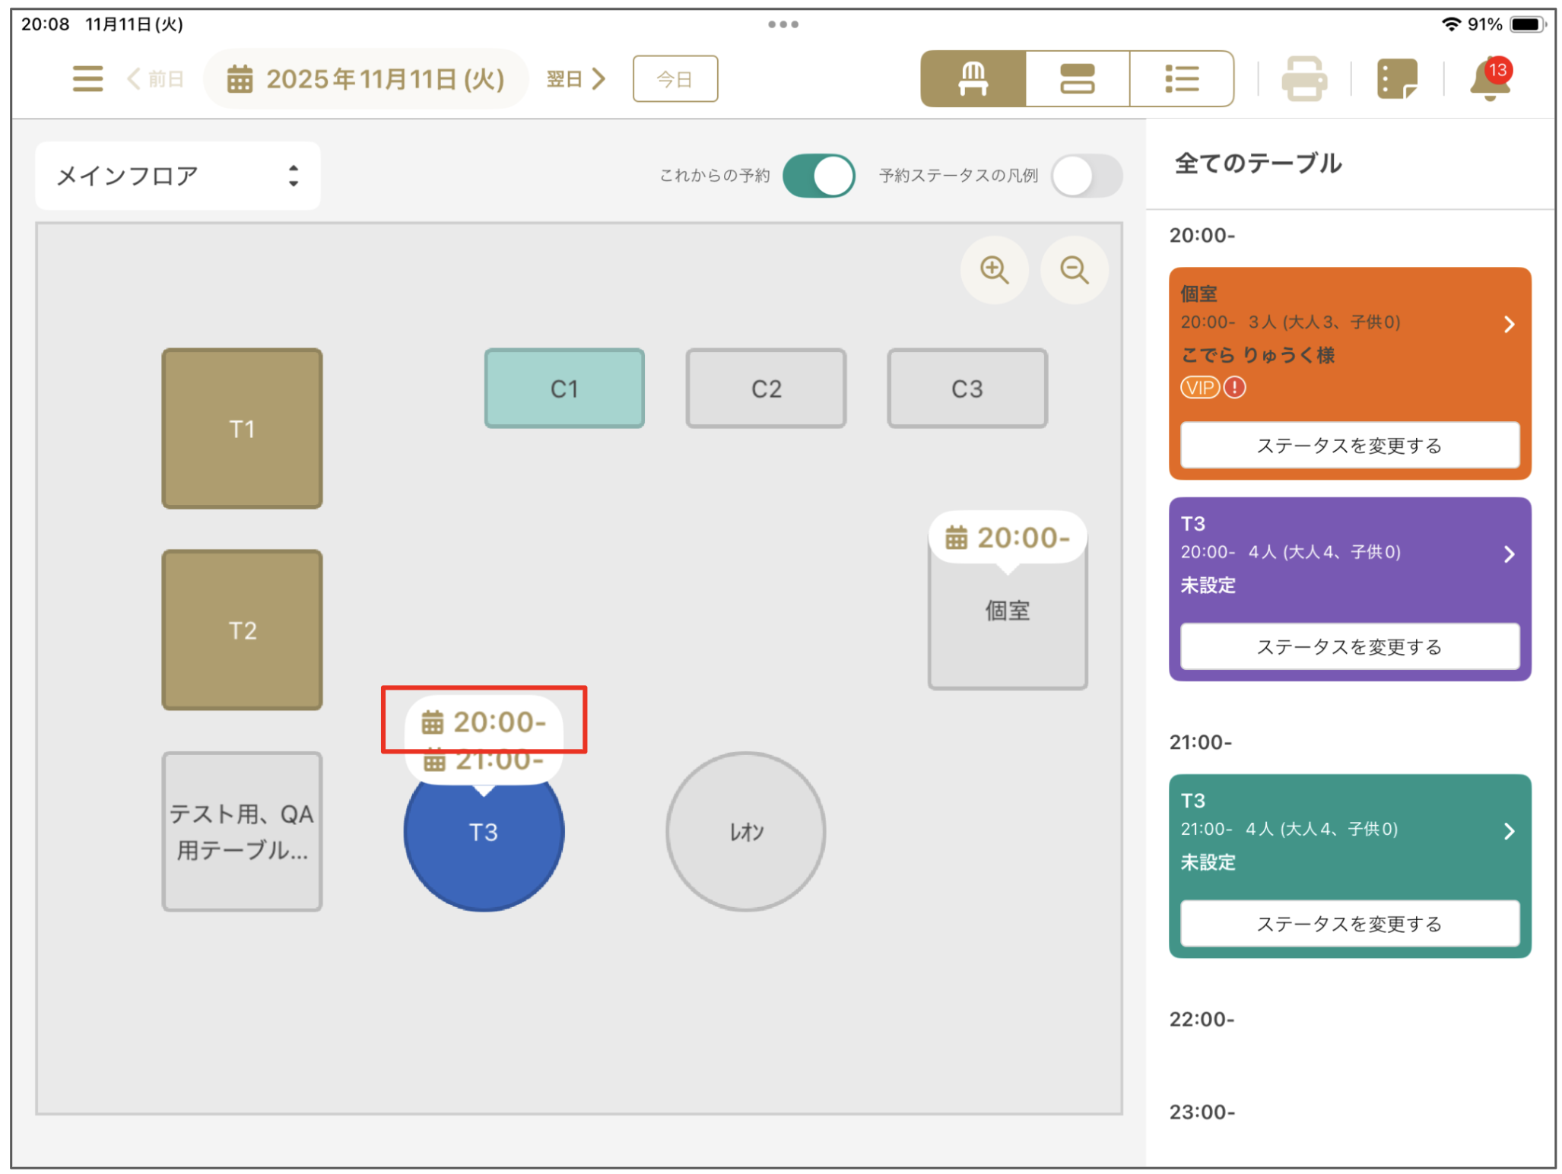The height and width of the screenshot is (1174, 1562).
Task: Click the alert icon on 個室 card
Action: [x=1235, y=388]
